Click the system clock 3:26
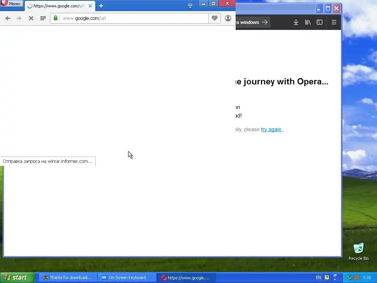The width and height of the screenshot is (377, 283). 367,278
